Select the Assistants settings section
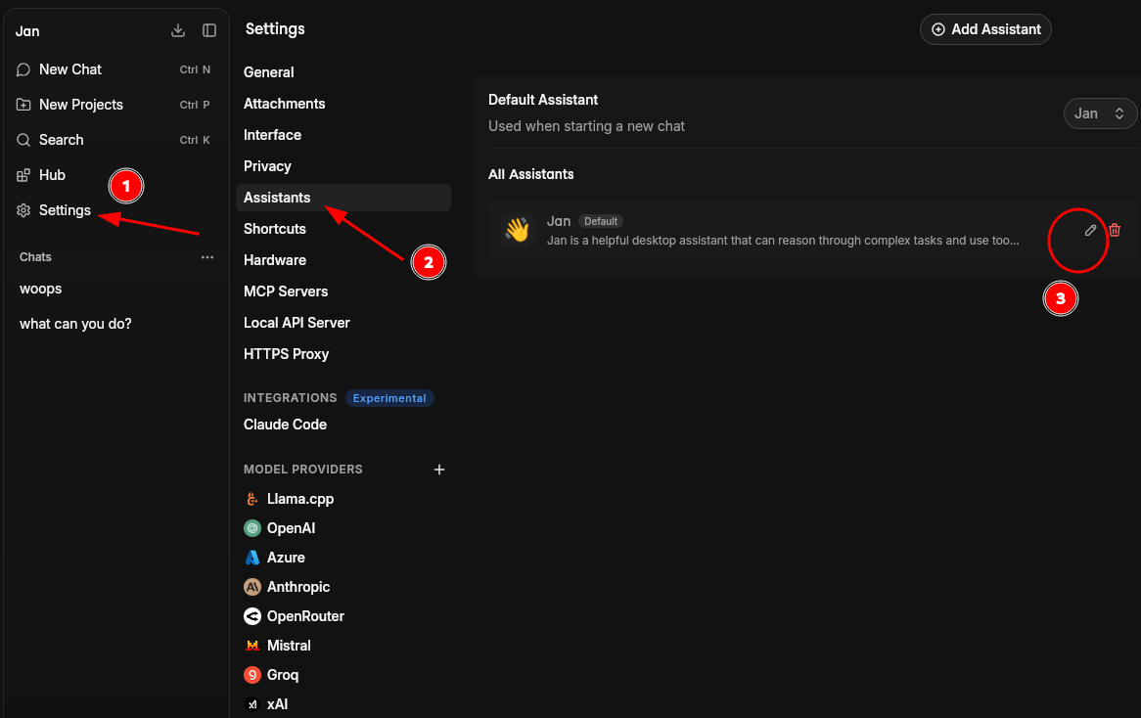Image resolution: width=1141 pixels, height=718 pixels. click(343, 198)
